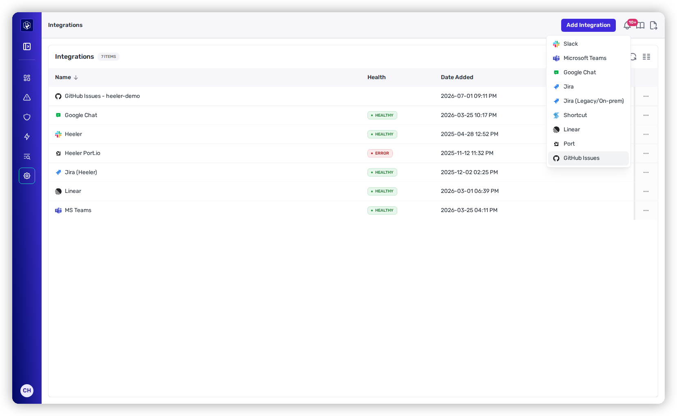Image resolution: width=677 pixels, height=416 pixels.
Task: Select Jira from the integration menu
Action: coord(588,86)
